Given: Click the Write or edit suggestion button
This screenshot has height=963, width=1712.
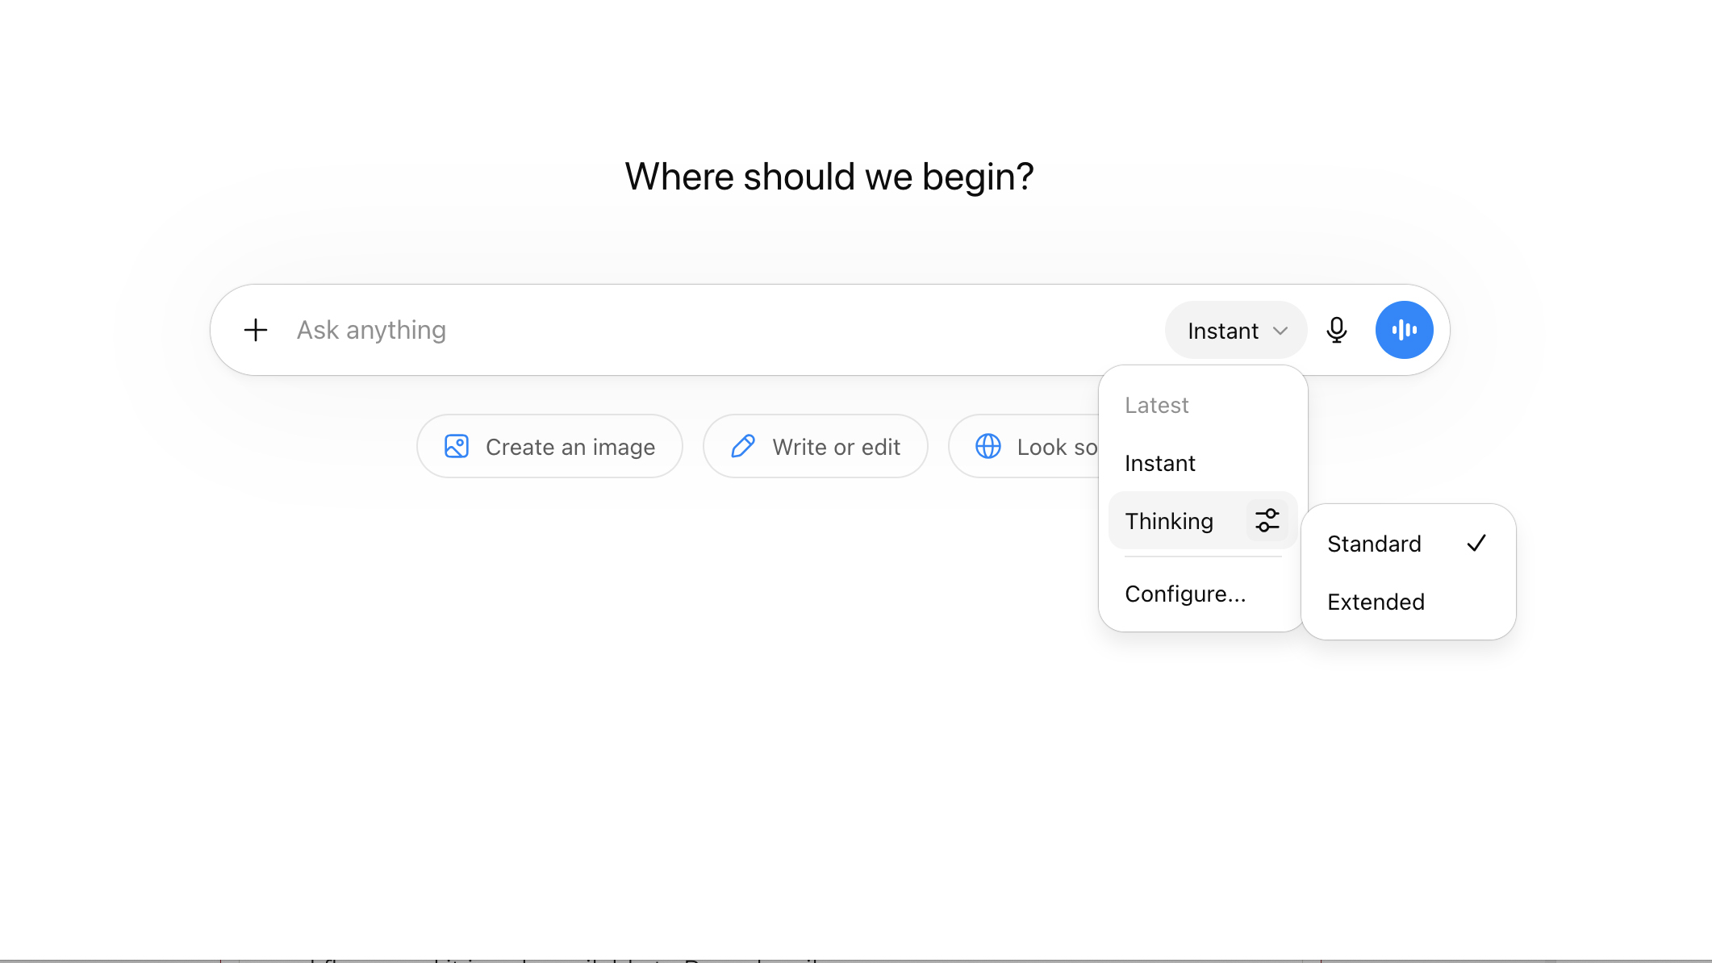Looking at the screenshot, I should pyautogui.click(x=815, y=446).
